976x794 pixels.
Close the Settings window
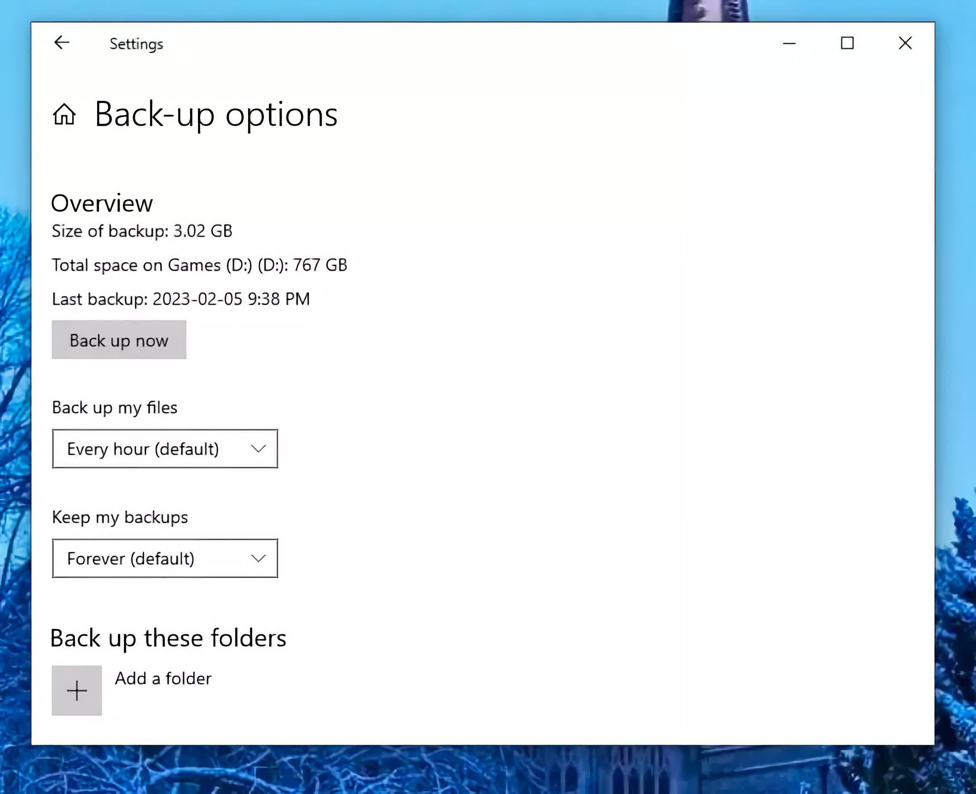[905, 43]
